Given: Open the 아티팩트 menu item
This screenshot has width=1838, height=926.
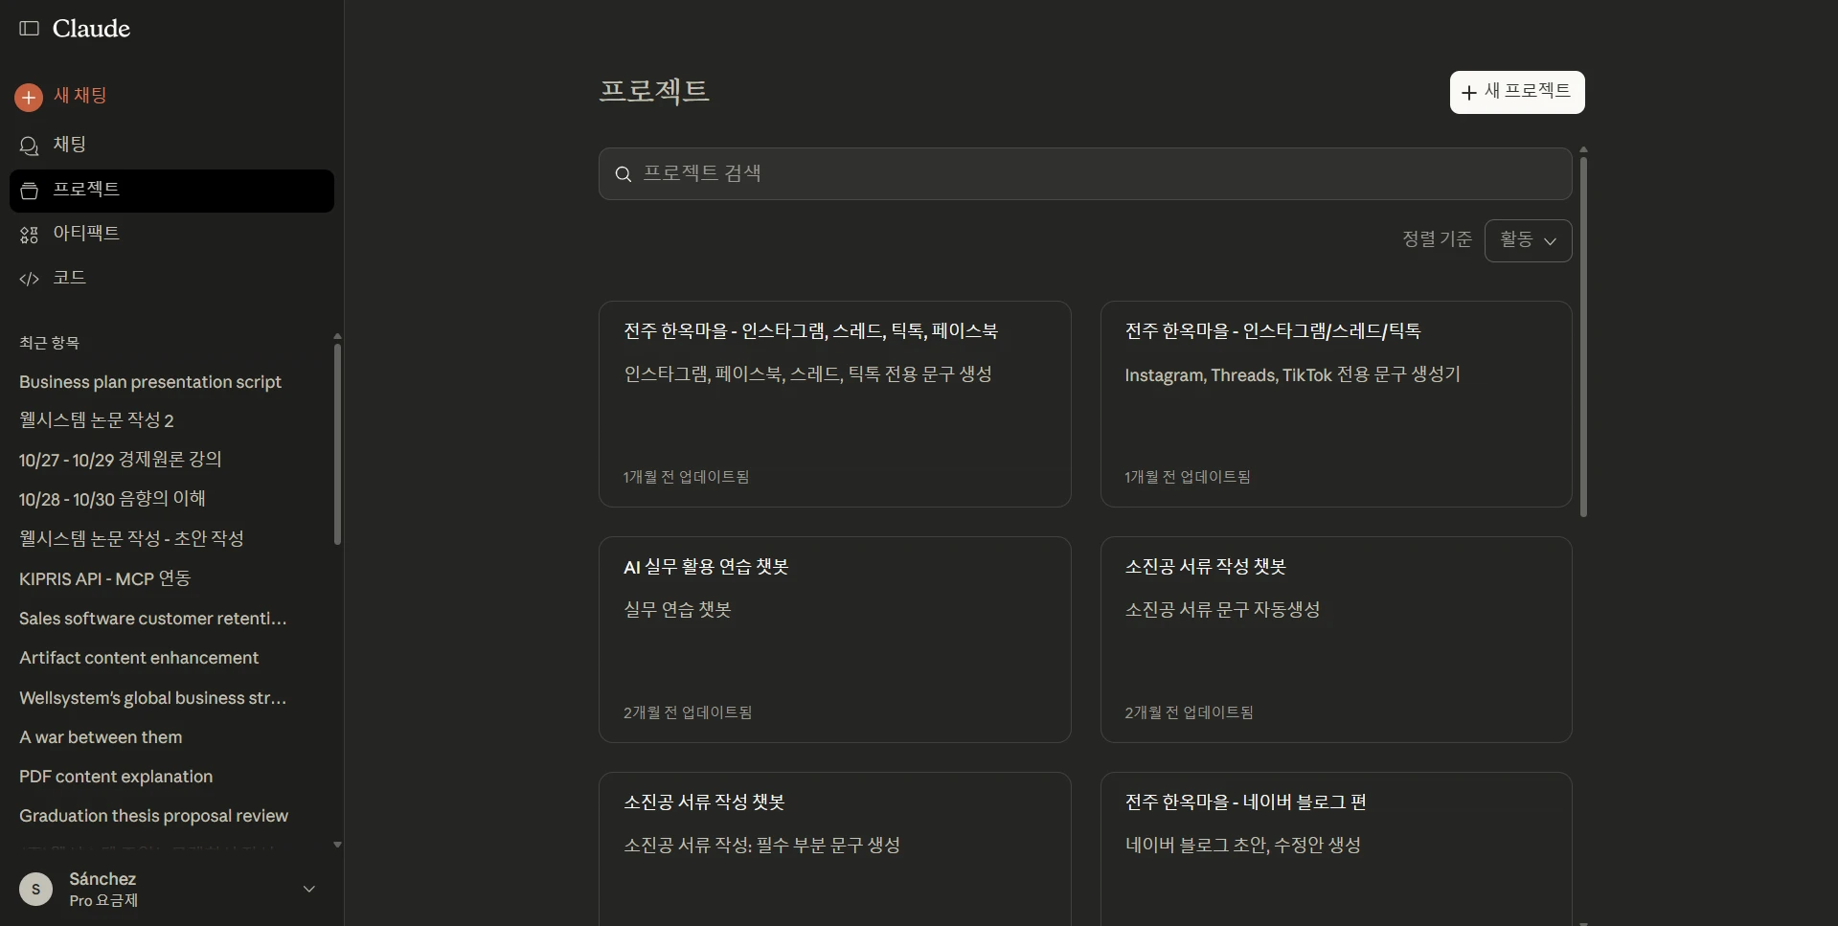Looking at the screenshot, I should pos(86,234).
